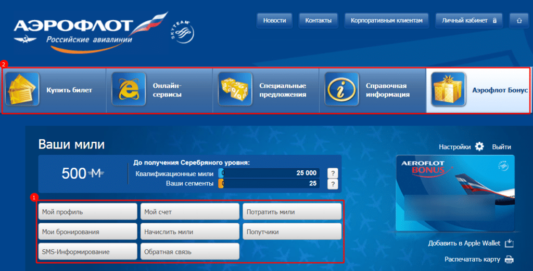Screen dimensions: 533x271
Task: Click the Выйти logout link
Action: pos(501,147)
